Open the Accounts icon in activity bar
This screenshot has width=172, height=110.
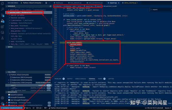pos(2,98)
